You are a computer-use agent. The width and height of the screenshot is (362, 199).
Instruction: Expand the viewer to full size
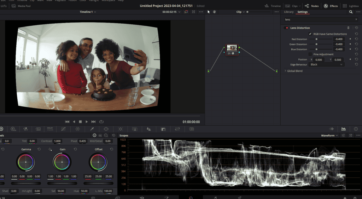tap(193, 12)
